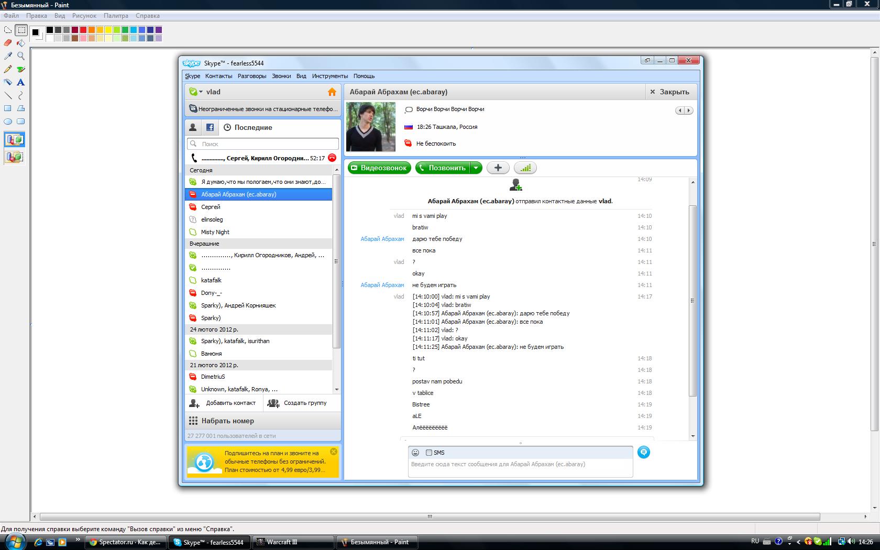Select the Text tool marked A
The height and width of the screenshot is (550, 880).
point(21,82)
